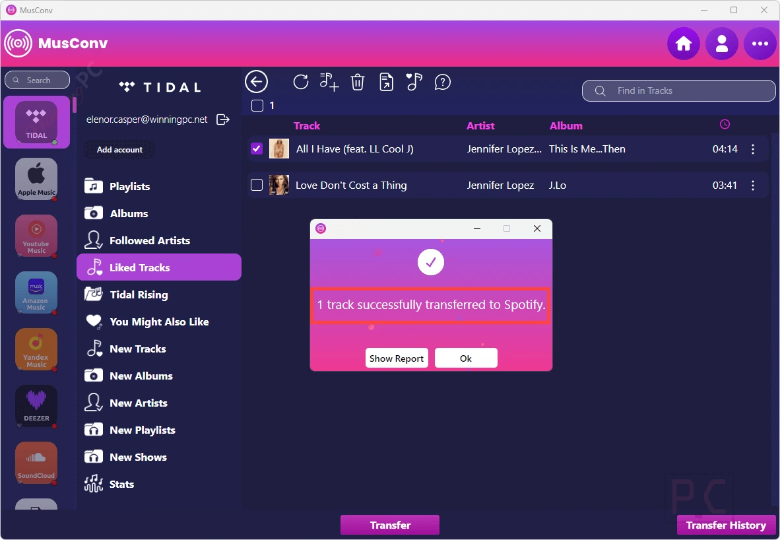
Task: Delete selected tracks with trash icon
Action: click(358, 82)
